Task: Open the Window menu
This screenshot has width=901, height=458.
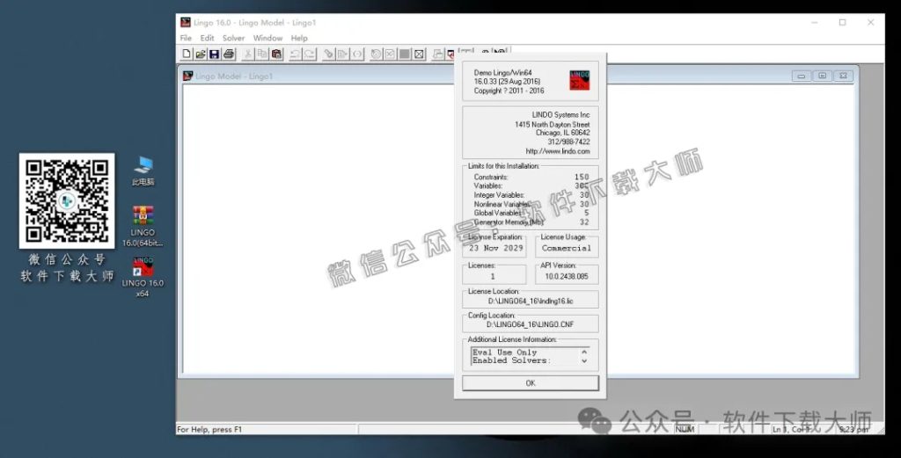Action: coord(267,38)
